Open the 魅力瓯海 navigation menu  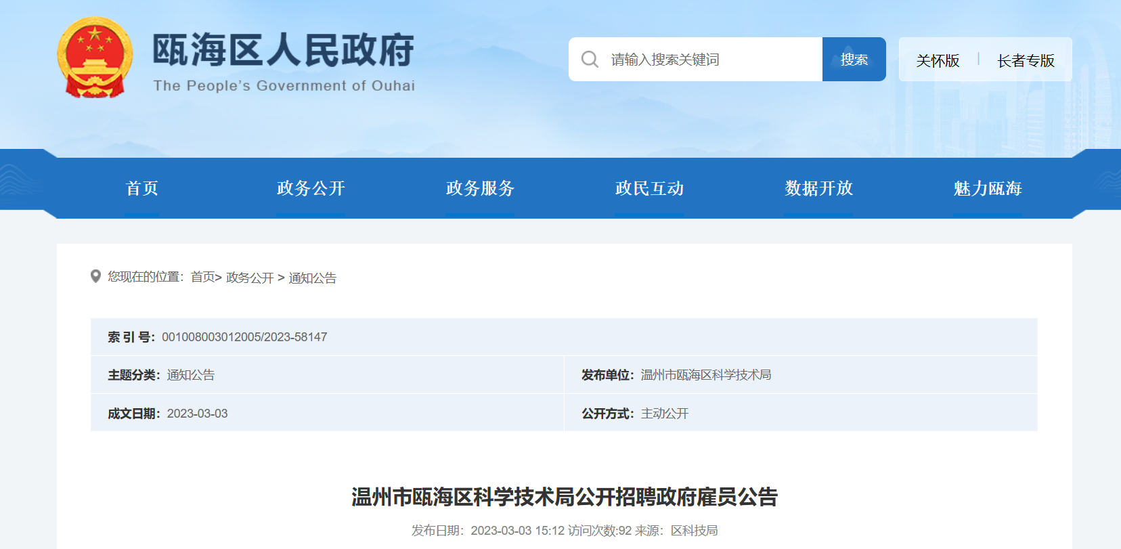pos(988,188)
